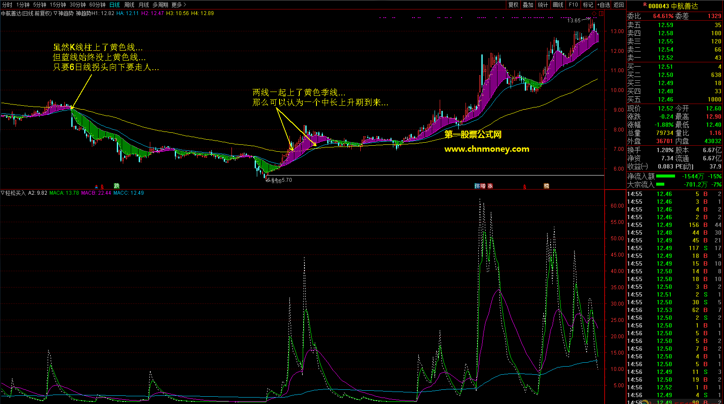Switch to the 60分钟 period tab

pyautogui.click(x=97, y=5)
